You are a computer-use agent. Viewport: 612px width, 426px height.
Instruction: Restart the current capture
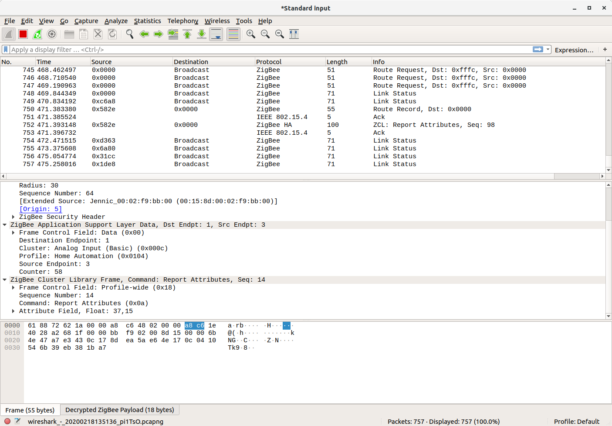[37, 34]
